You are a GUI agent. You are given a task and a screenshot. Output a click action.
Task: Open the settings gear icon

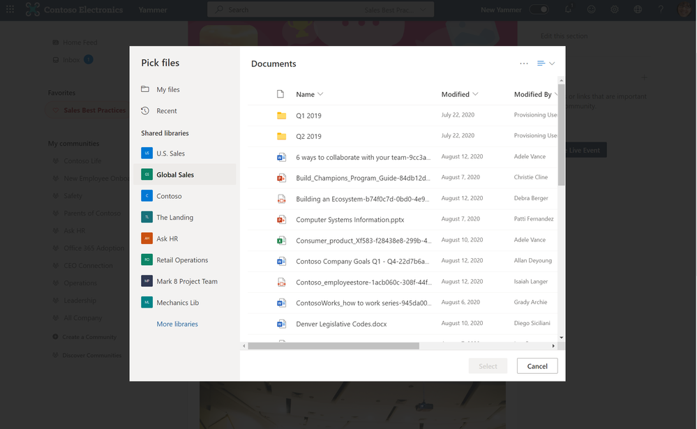tap(614, 9)
